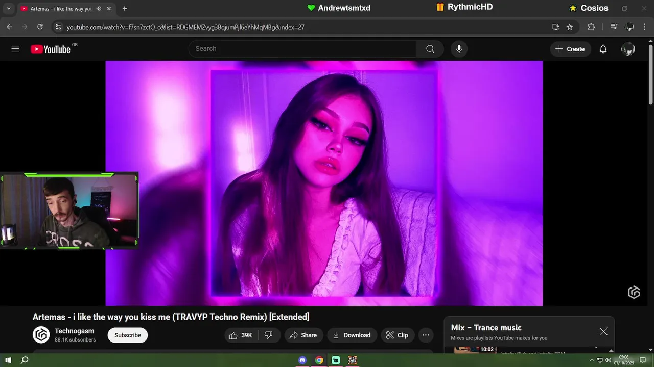Dislike the video with thumbs down
Screen dimensions: 654x367
pos(269,335)
